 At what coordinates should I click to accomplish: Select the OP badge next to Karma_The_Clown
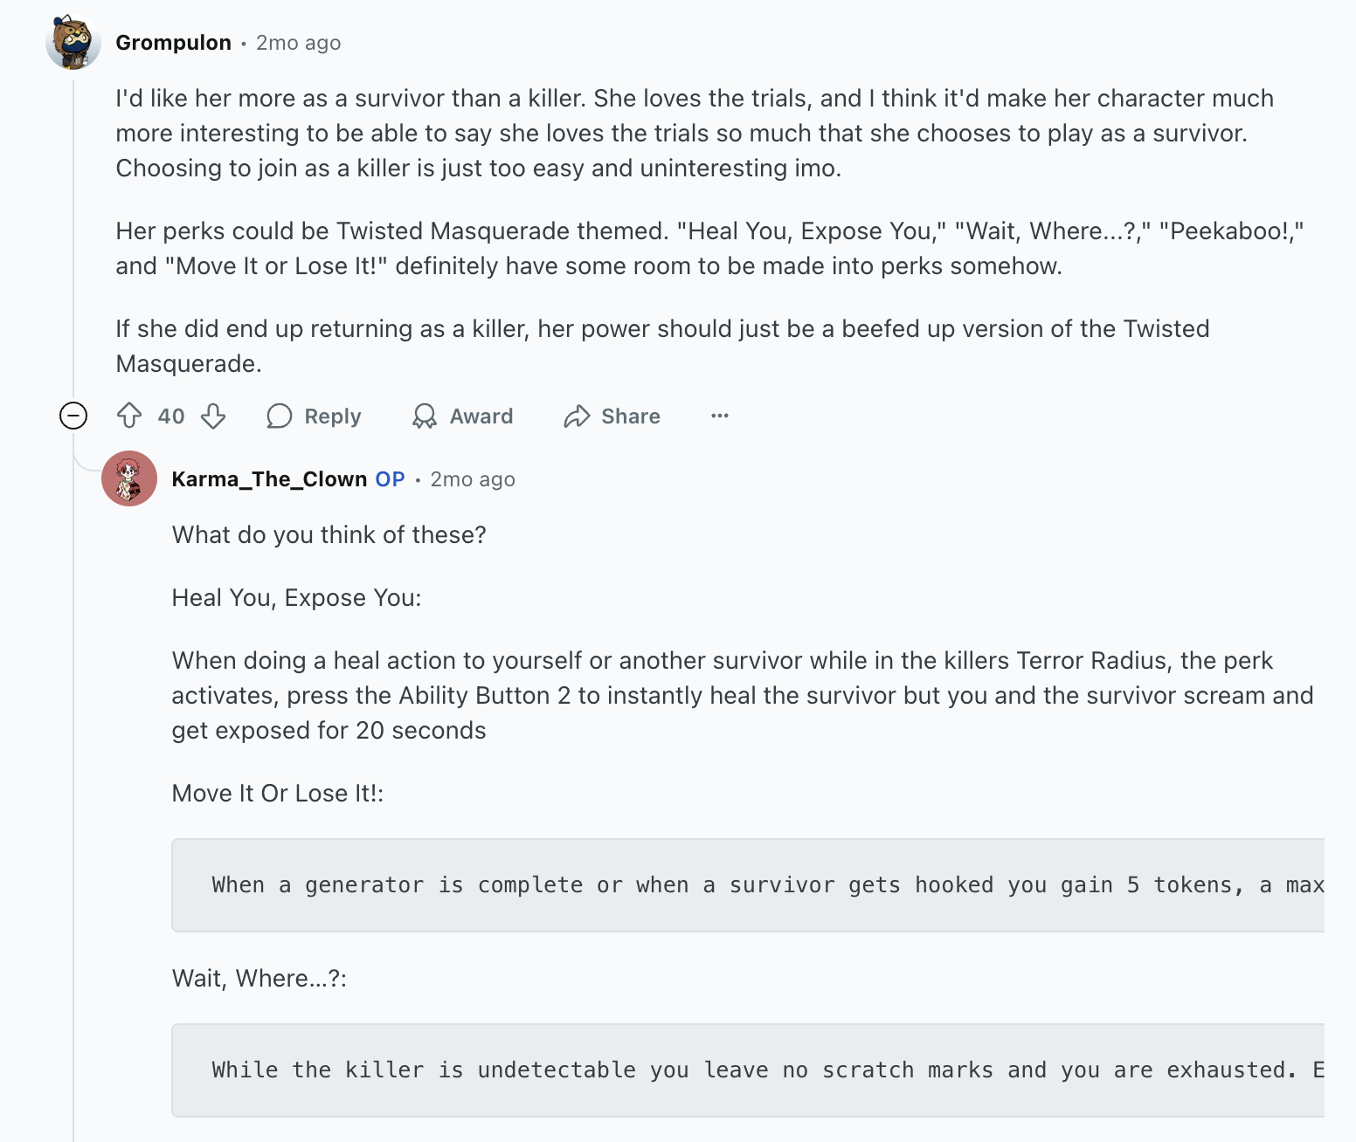pyautogui.click(x=390, y=478)
